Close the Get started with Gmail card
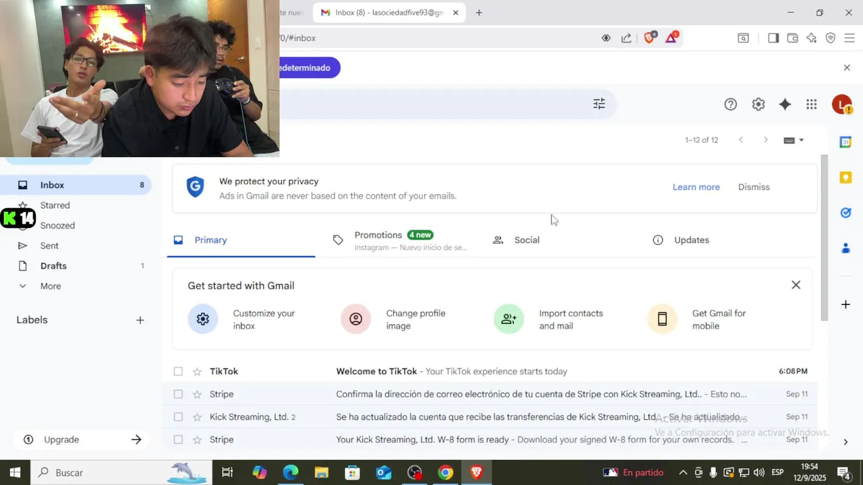 (796, 285)
